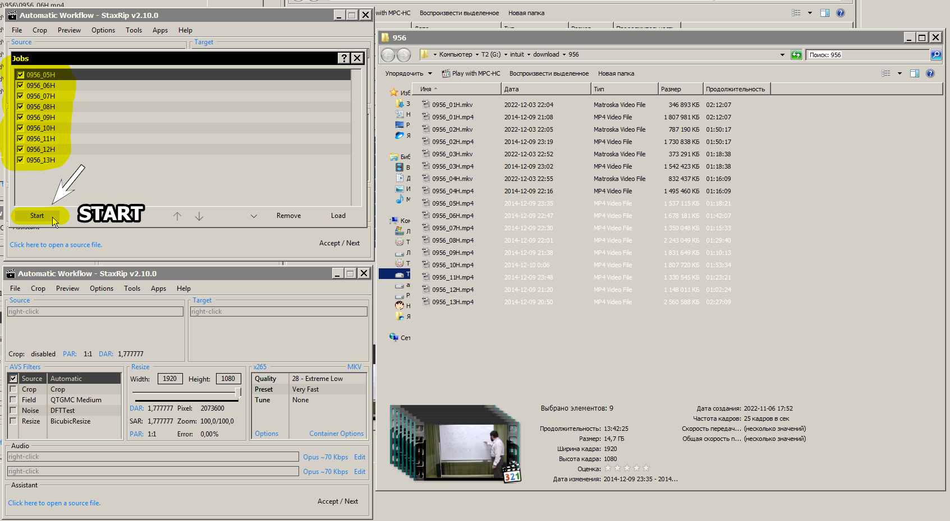Click the Explorer search magnifier icon

[935, 55]
